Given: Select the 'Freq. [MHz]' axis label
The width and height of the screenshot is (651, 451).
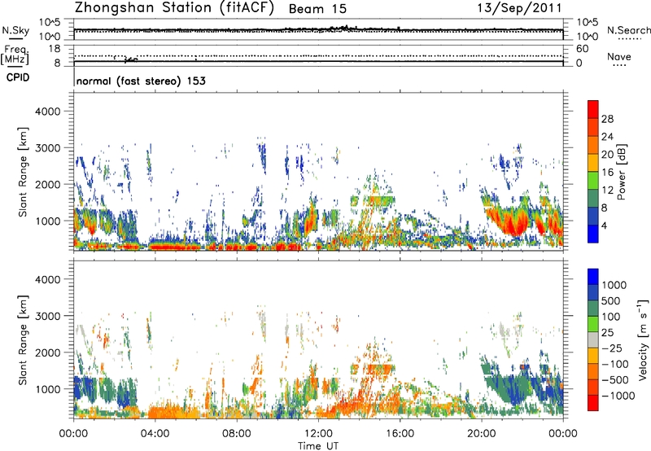Looking at the screenshot, I should pyautogui.click(x=15, y=55).
